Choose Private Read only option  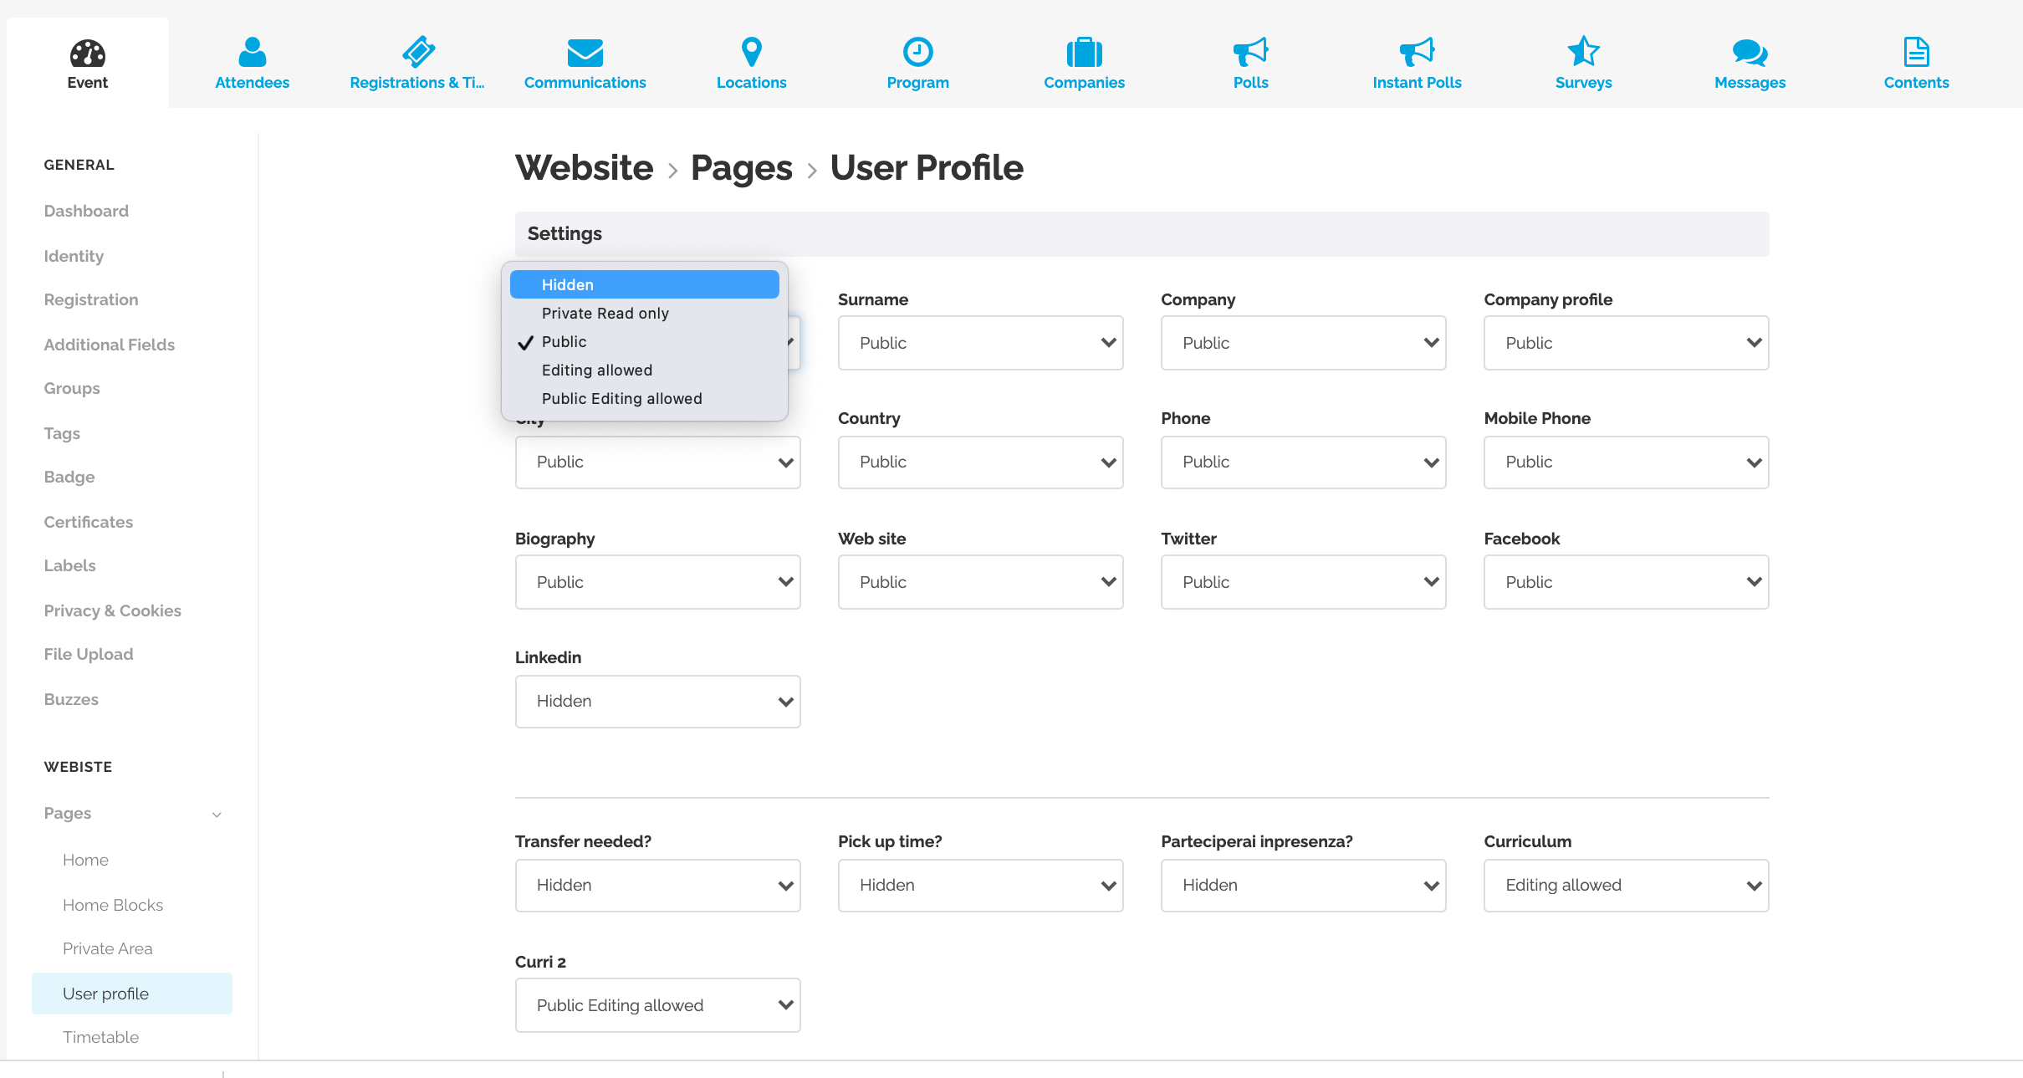(605, 313)
